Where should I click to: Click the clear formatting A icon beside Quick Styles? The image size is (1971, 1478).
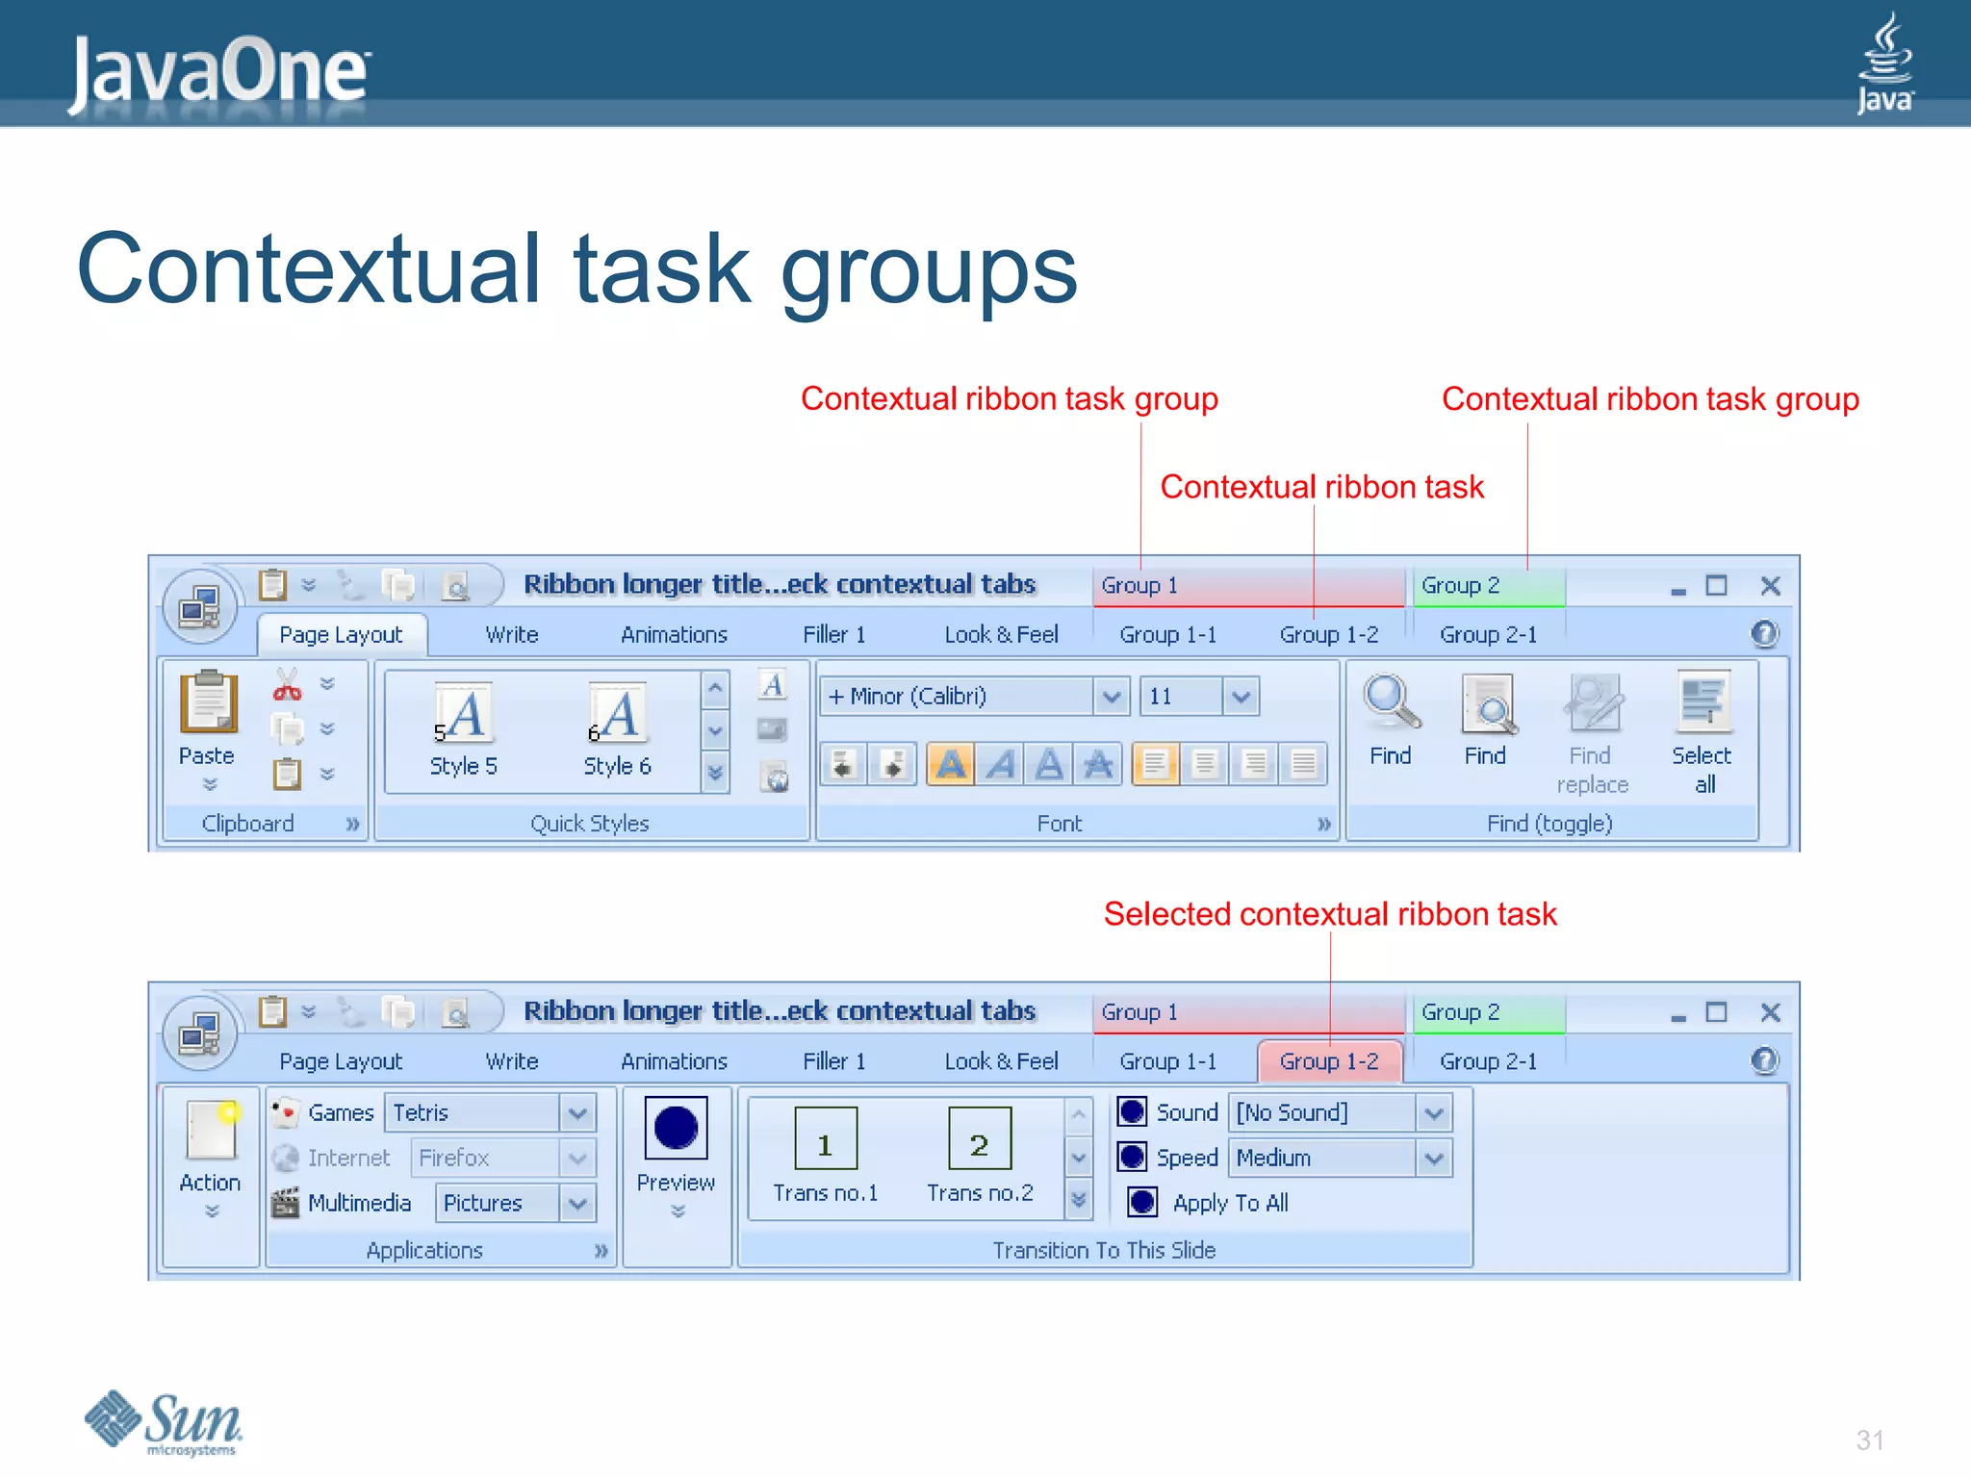[x=773, y=685]
